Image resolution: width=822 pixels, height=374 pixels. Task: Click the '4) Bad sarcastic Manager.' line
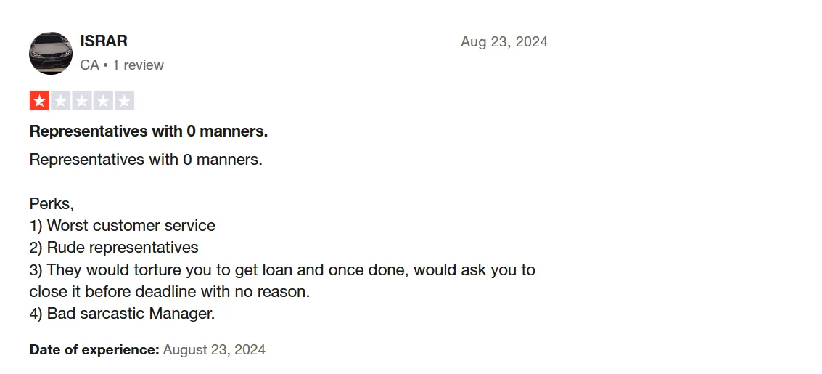[x=122, y=314]
